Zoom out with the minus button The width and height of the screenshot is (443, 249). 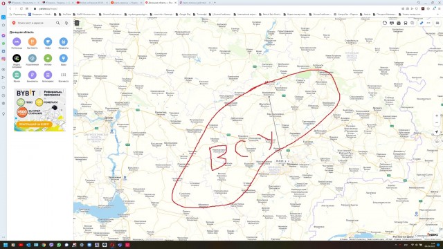(x=437, y=123)
